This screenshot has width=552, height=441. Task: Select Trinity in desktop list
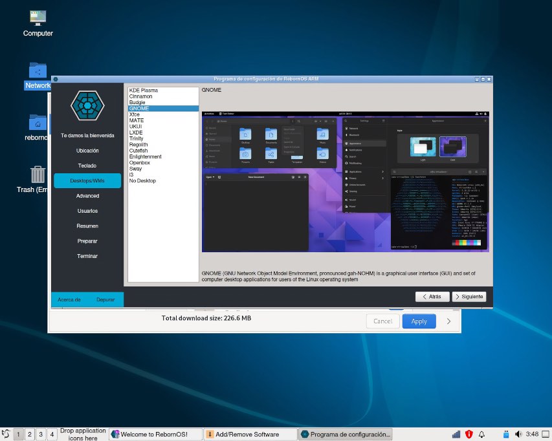[x=163, y=138]
